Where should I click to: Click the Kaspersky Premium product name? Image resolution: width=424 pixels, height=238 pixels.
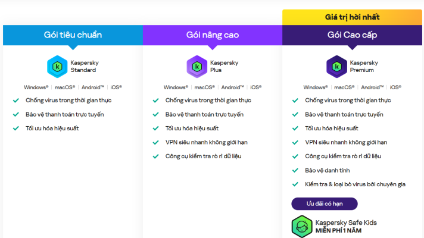[x=362, y=66]
